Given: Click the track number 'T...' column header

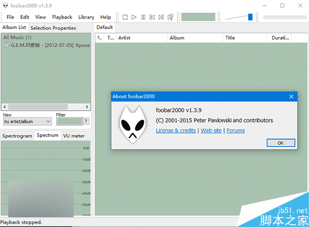Looking at the screenshot, I should pos(110,38).
